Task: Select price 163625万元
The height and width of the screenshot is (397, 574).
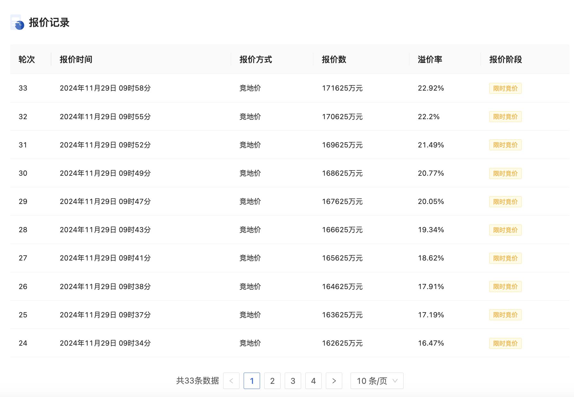Action: [x=342, y=315]
